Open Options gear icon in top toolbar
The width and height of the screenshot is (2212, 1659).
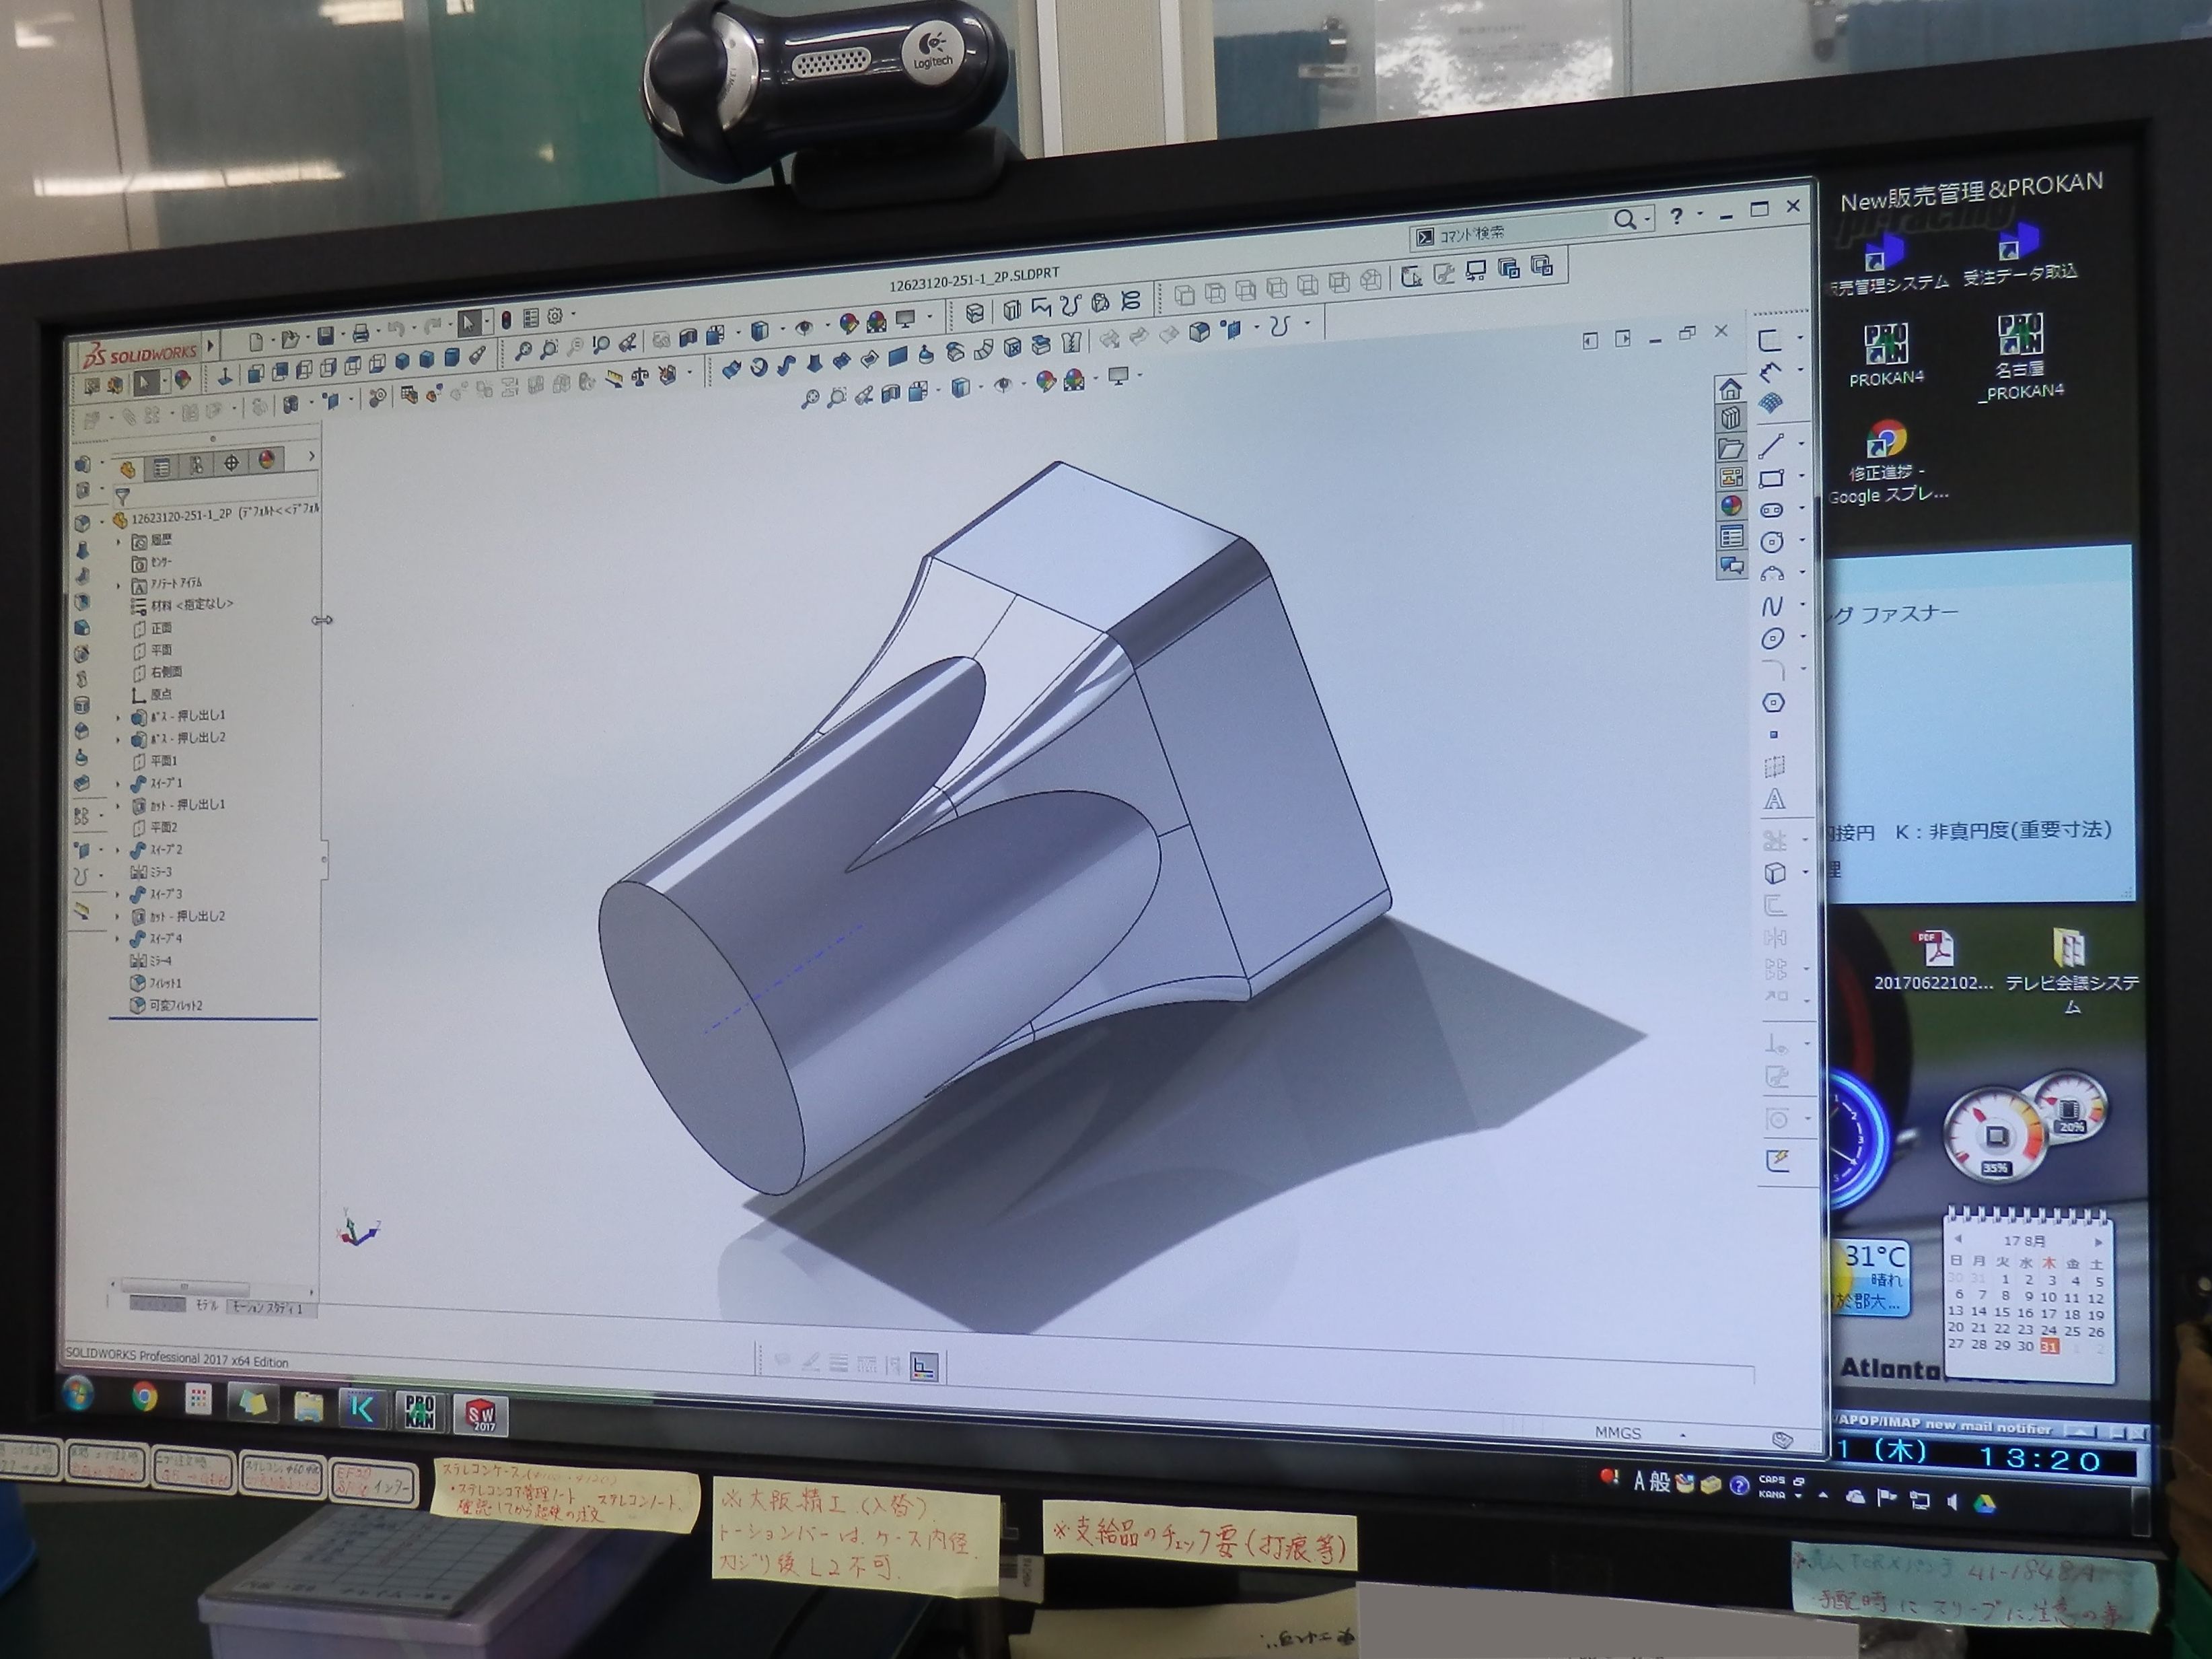point(555,316)
